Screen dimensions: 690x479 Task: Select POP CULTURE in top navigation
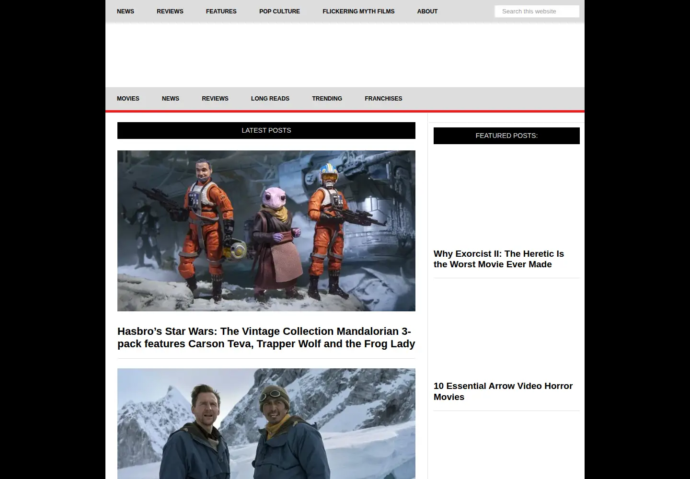pyautogui.click(x=279, y=11)
